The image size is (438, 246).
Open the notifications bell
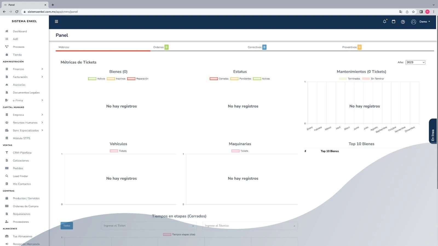pyautogui.click(x=385, y=22)
